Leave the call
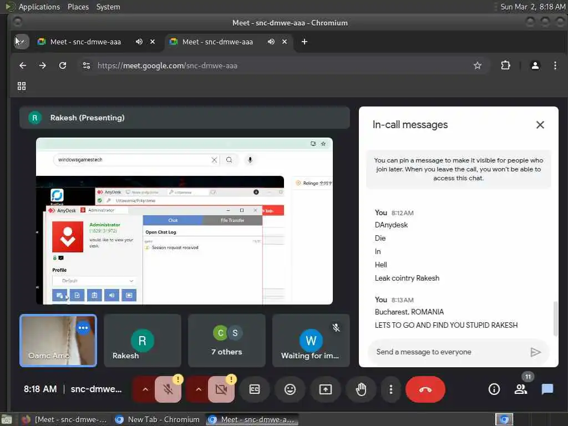568x426 pixels. (425, 389)
